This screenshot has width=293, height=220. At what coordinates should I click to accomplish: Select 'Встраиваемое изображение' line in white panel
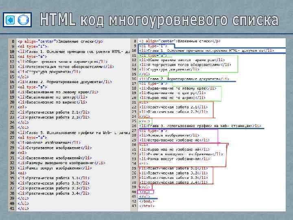coord(174,140)
